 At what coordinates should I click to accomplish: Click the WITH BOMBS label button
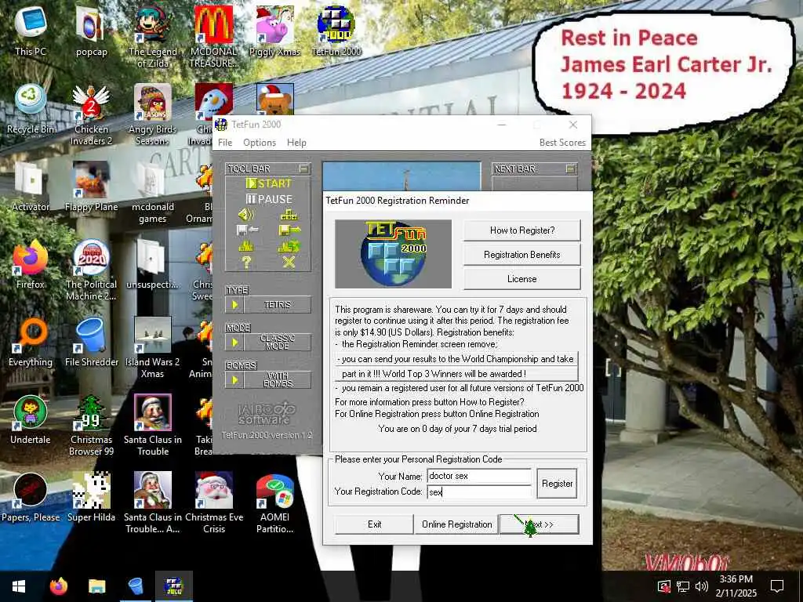pos(277,380)
